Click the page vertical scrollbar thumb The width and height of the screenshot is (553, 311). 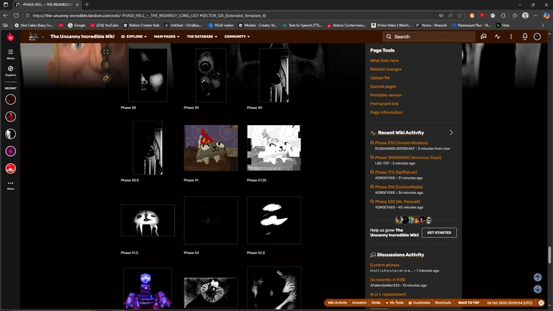click(549, 255)
